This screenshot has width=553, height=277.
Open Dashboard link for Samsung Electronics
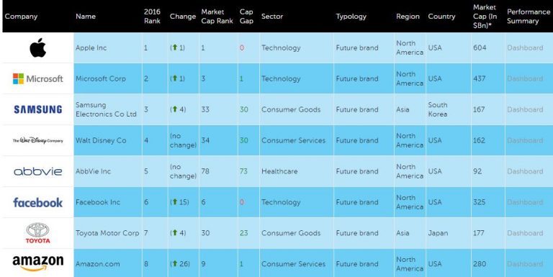click(x=525, y=109)
